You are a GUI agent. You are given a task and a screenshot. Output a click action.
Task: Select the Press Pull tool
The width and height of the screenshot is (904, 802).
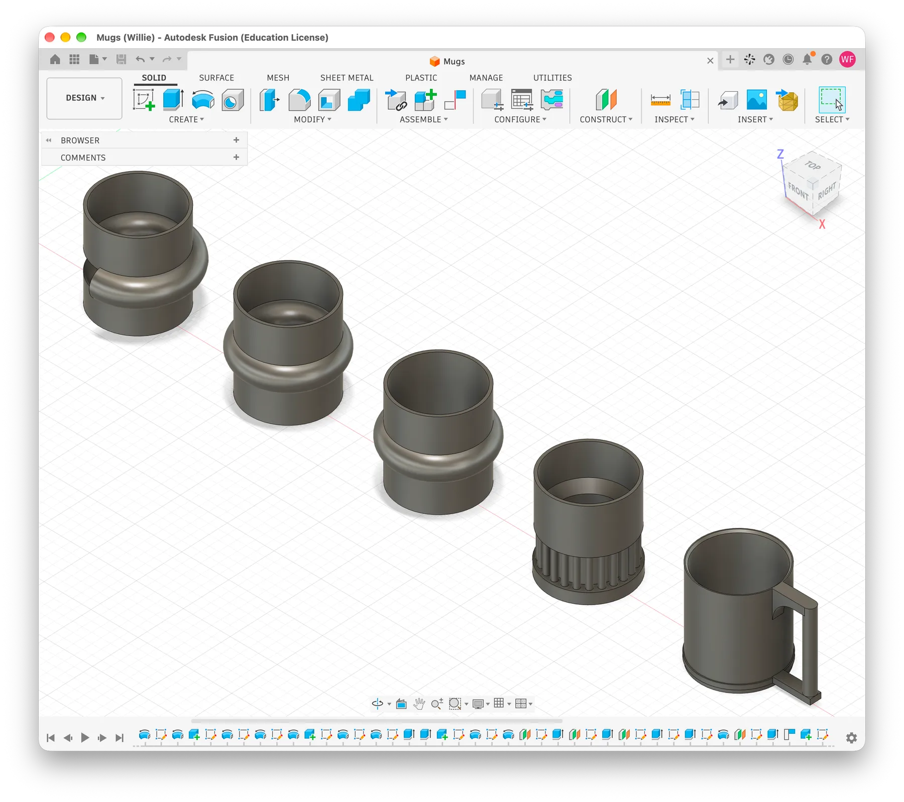[270, 99]
